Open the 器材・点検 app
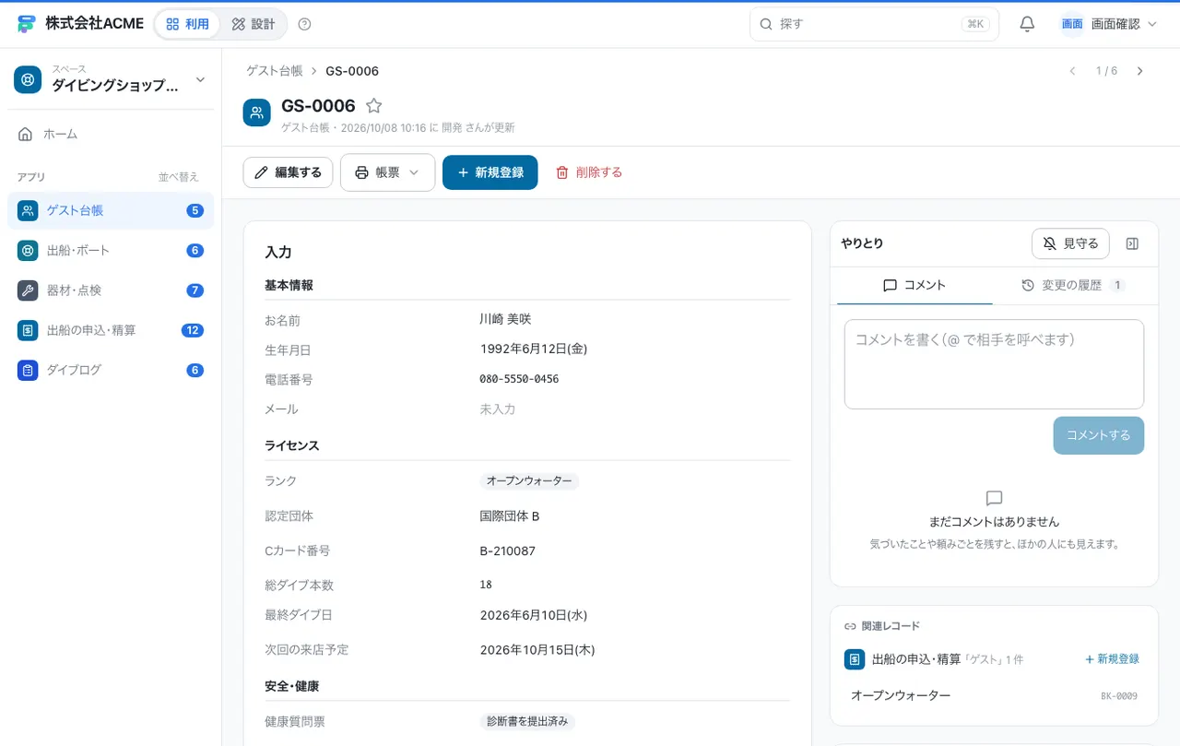 tap(111, 290)
